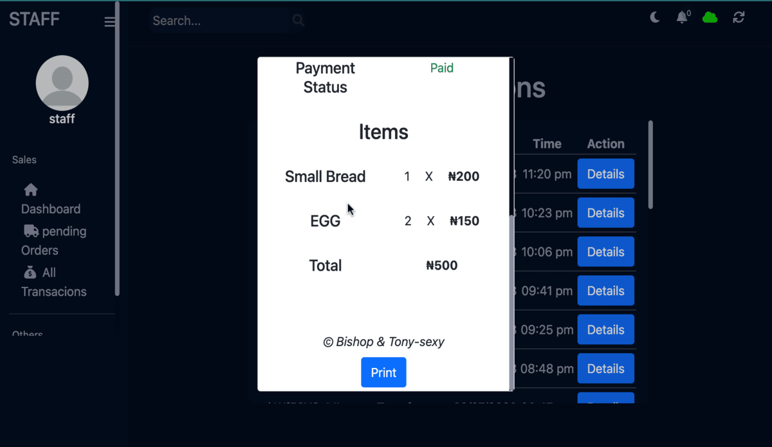Click the transactions table scrollbar
This screenshot has width=772, height=447.
(650, 164)
